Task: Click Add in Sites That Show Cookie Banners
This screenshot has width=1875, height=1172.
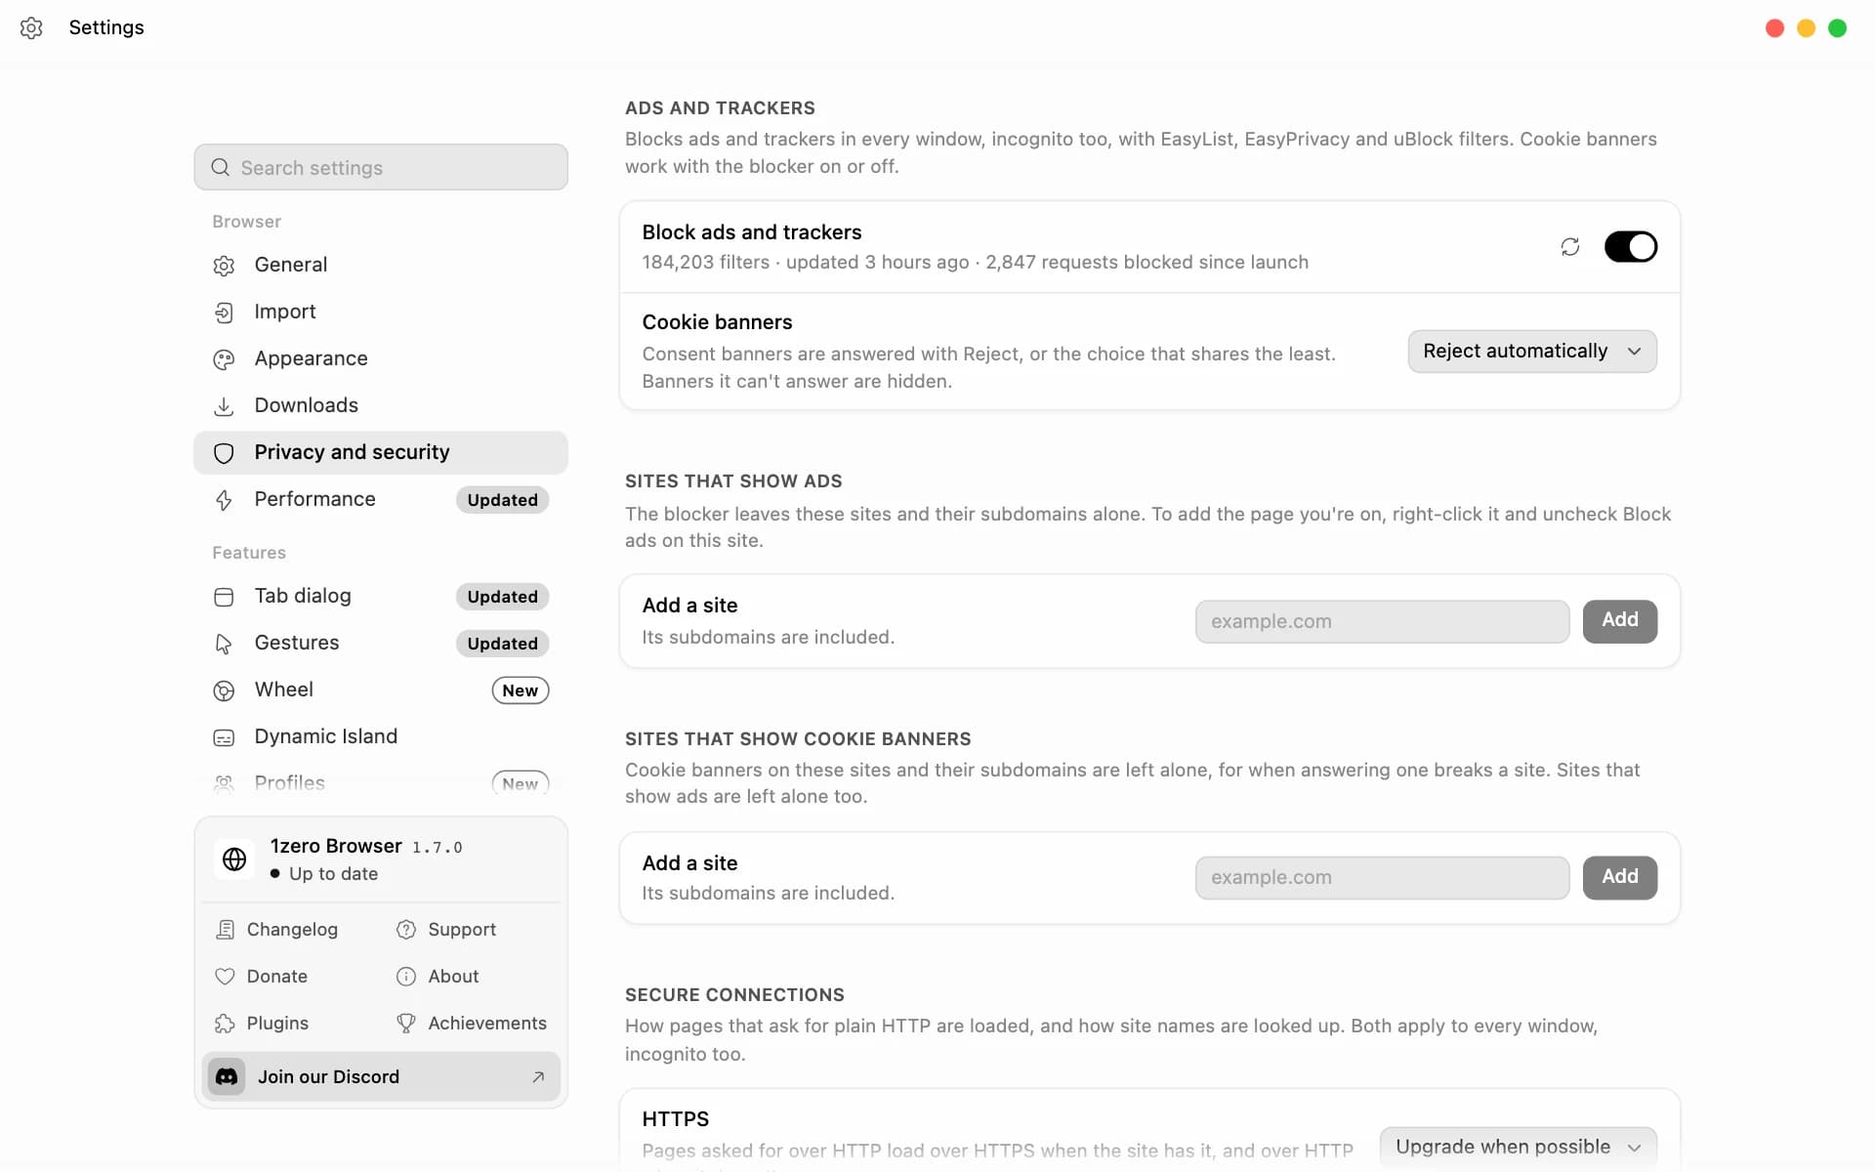Action: click(1620, 877)
